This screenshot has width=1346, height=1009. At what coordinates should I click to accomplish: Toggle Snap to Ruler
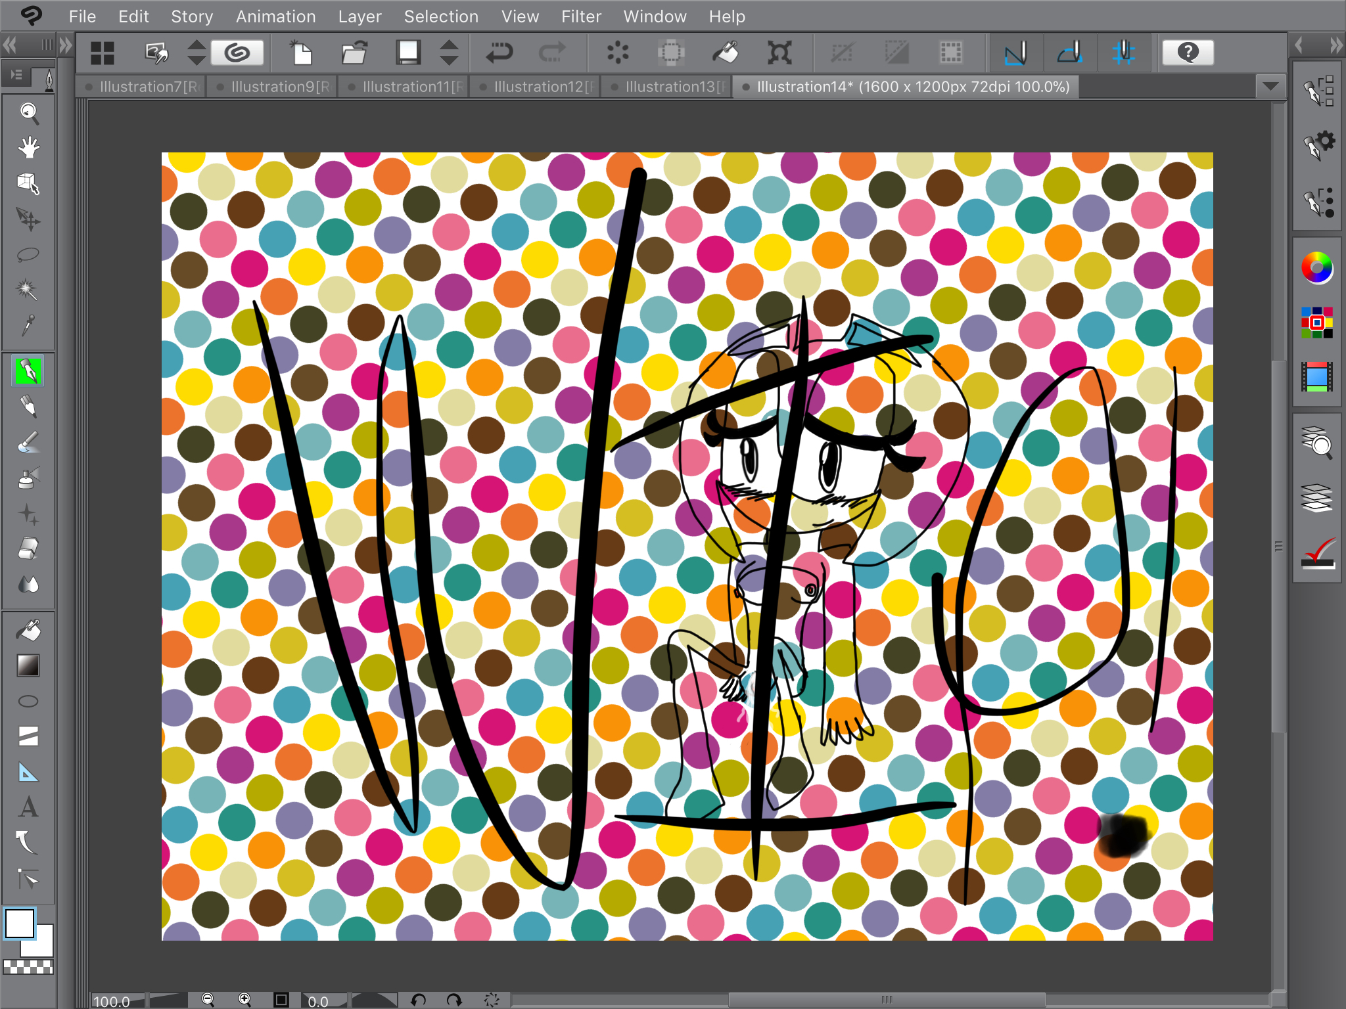point(1015,53)
